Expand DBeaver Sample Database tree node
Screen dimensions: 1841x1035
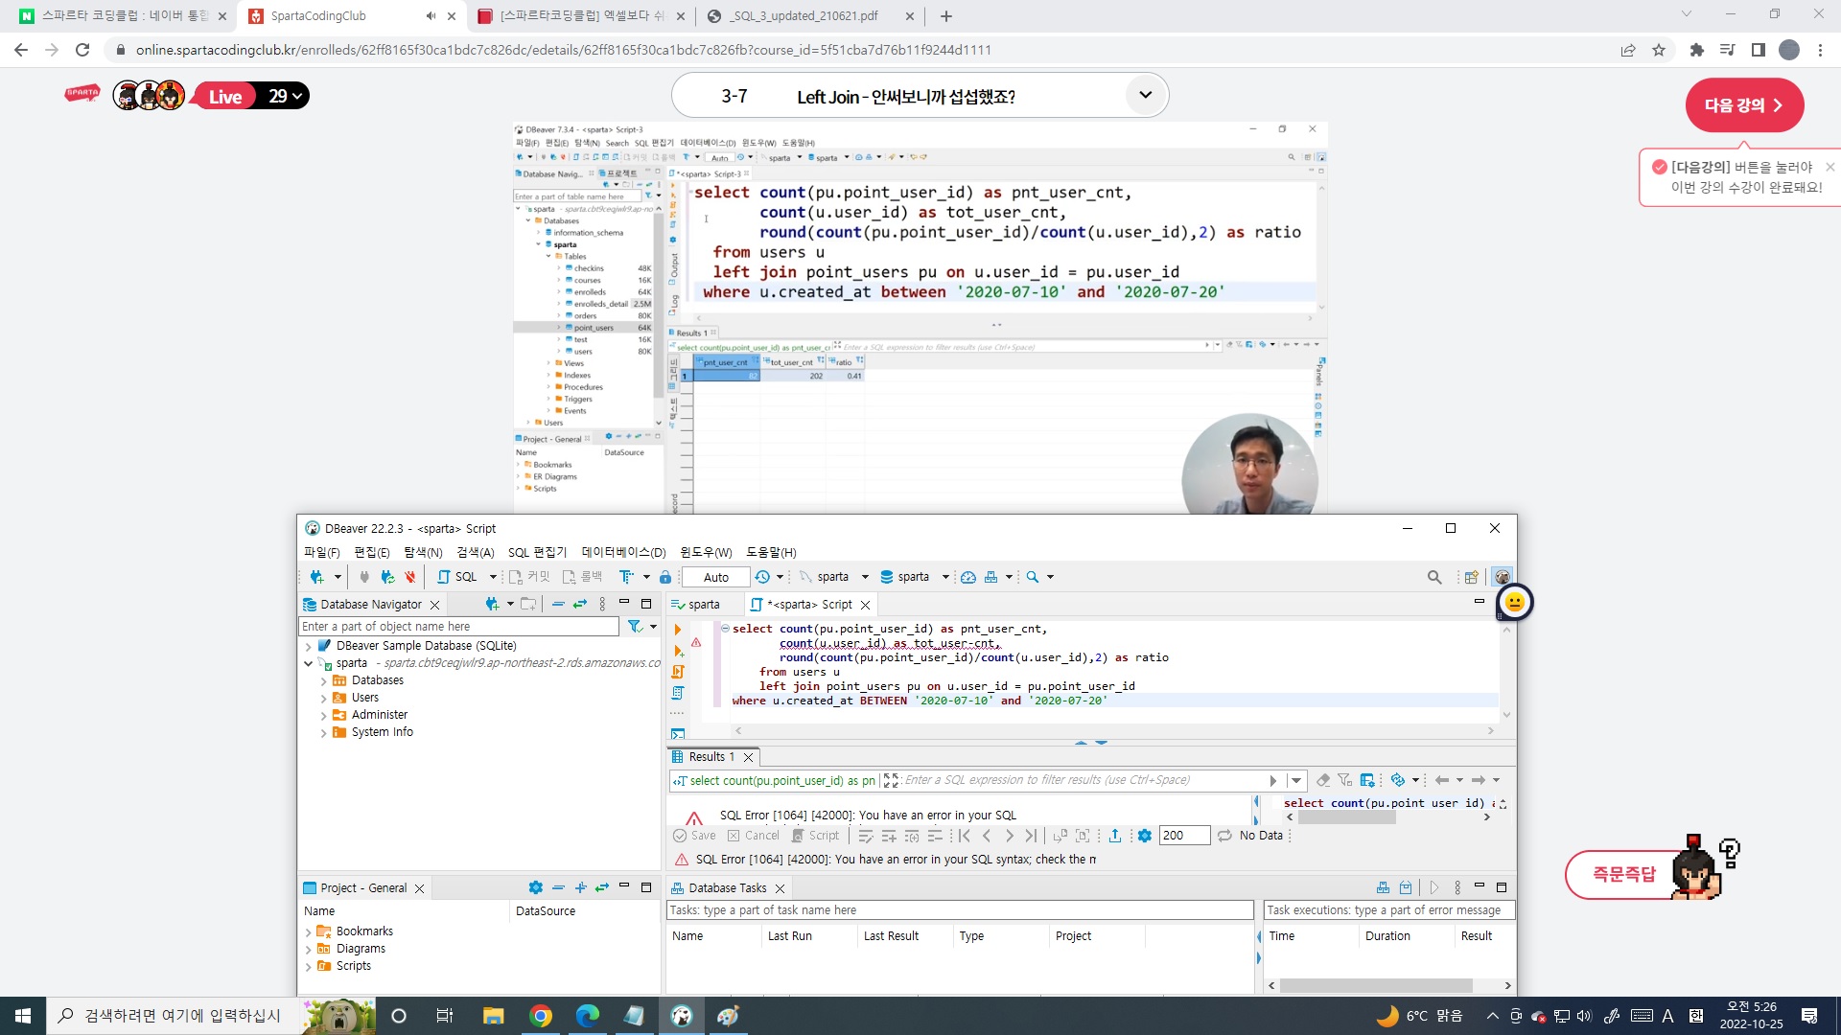point(308,647)
